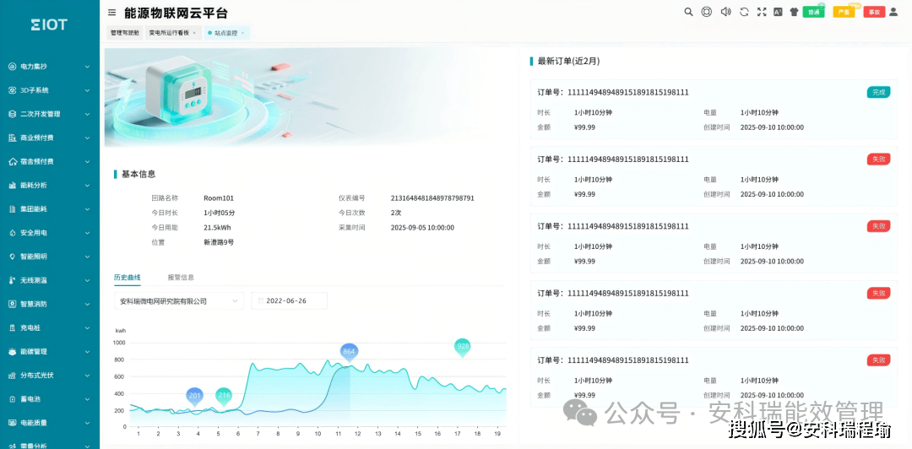Expand the 安全用电 menu chevron
This screenshot has width=912, height=449.
click(x=87, y=233)
